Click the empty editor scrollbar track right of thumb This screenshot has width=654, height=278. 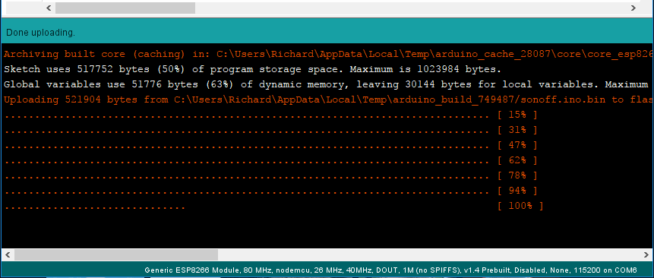pos(411,8)
